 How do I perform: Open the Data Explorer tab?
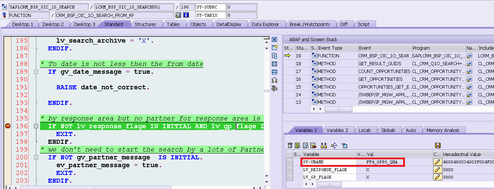[266, 24]
